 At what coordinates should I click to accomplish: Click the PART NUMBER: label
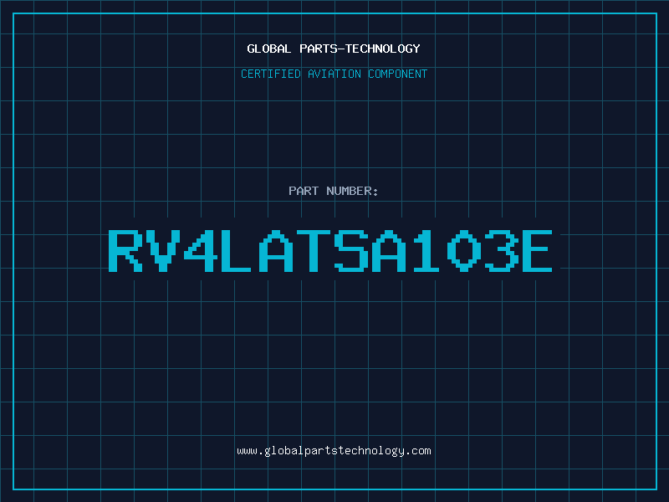click(x=334, y=191)
